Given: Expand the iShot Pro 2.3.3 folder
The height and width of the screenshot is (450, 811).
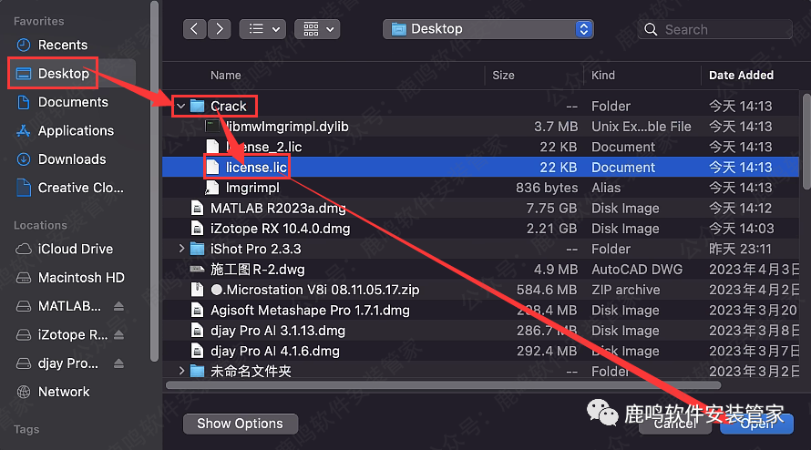Looking at the screenshot, I should pos(181,249).
